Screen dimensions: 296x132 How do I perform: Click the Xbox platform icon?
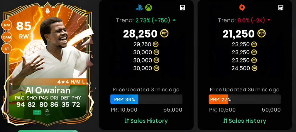click(148, 8)
